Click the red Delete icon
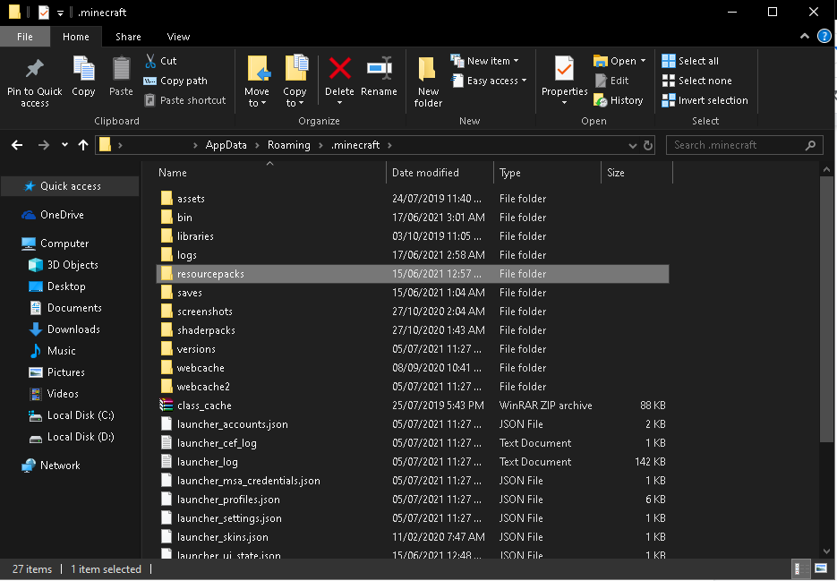The image size is (837, 581). click(x=339, y=69)
